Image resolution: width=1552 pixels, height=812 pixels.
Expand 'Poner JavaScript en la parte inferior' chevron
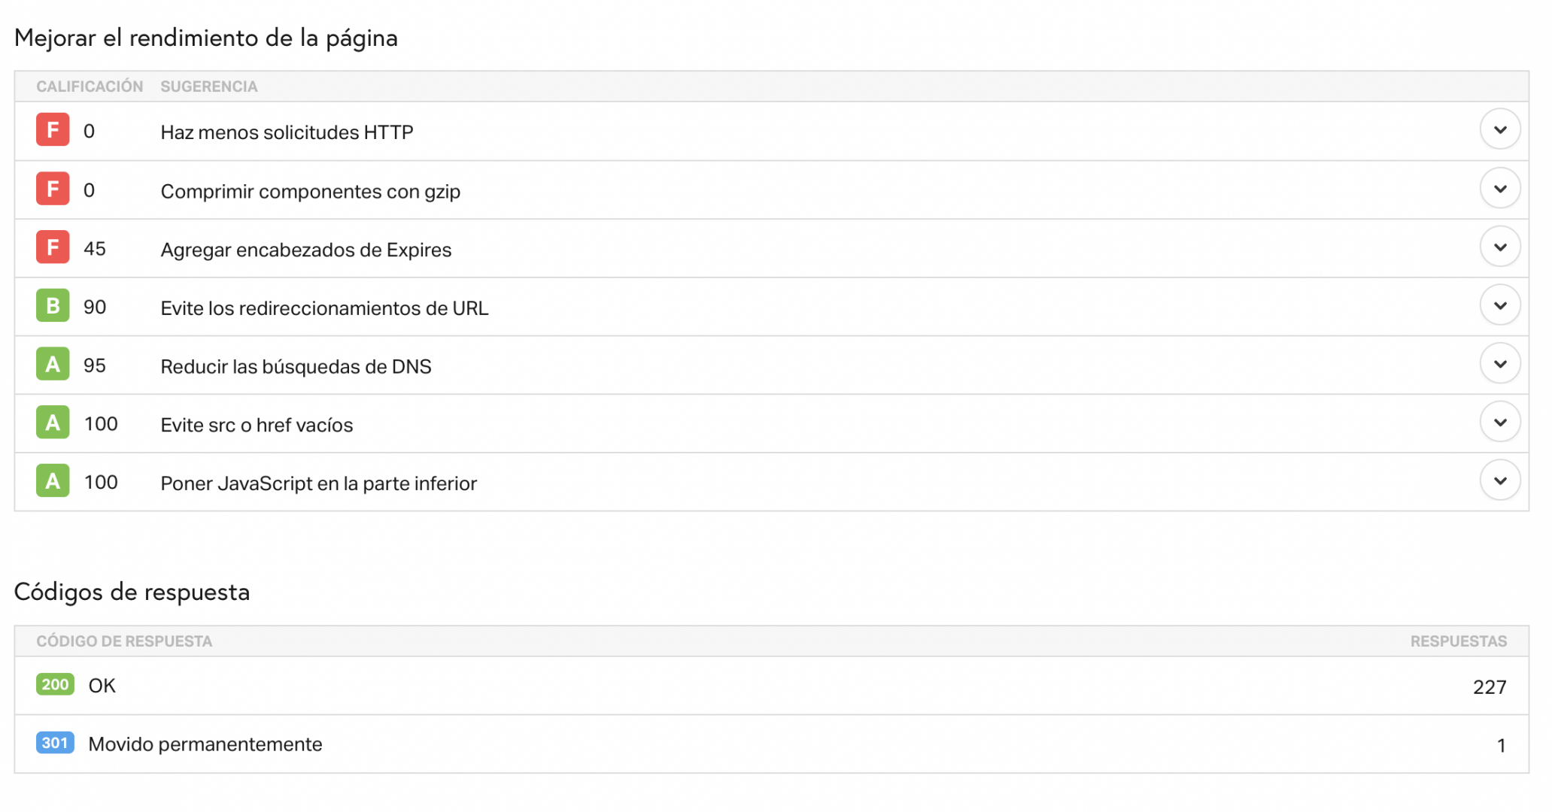click(1499, 480)
